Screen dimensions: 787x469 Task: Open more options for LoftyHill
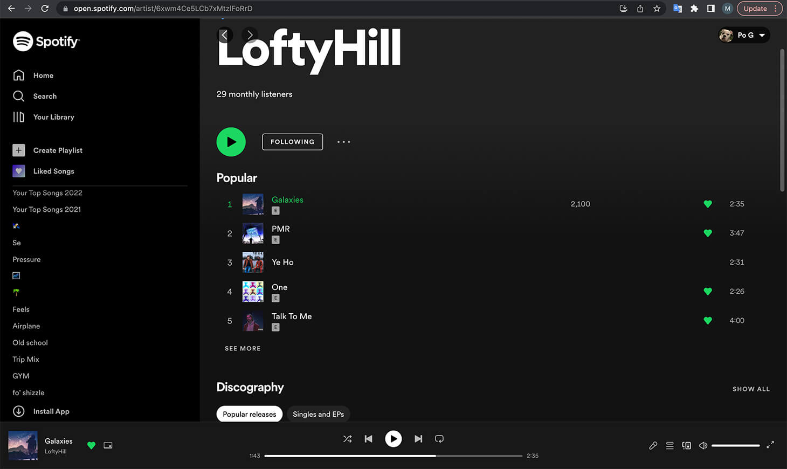[x=343, y=142]
